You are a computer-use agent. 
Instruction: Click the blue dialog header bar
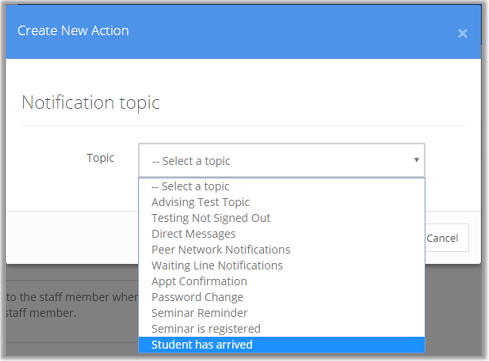pos(290,32)
